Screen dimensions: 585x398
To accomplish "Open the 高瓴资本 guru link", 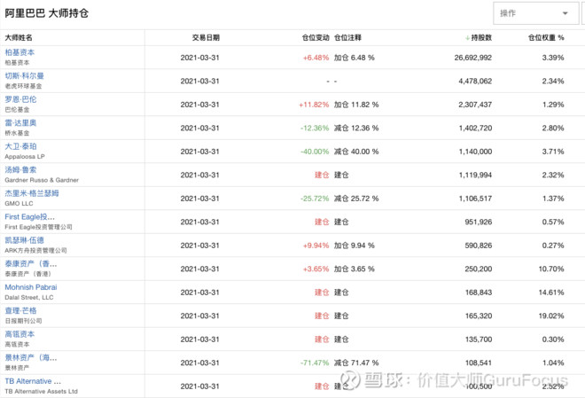I will click(19, 334).
